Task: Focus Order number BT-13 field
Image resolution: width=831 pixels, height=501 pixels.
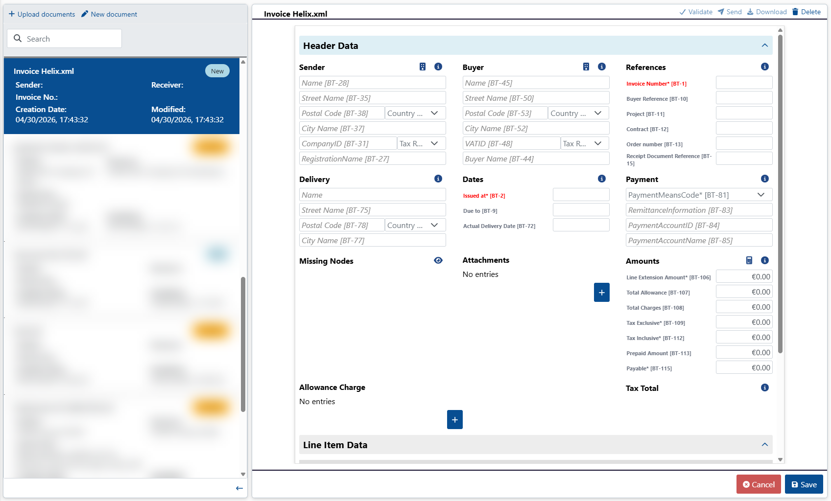Action: click(744, 143)
